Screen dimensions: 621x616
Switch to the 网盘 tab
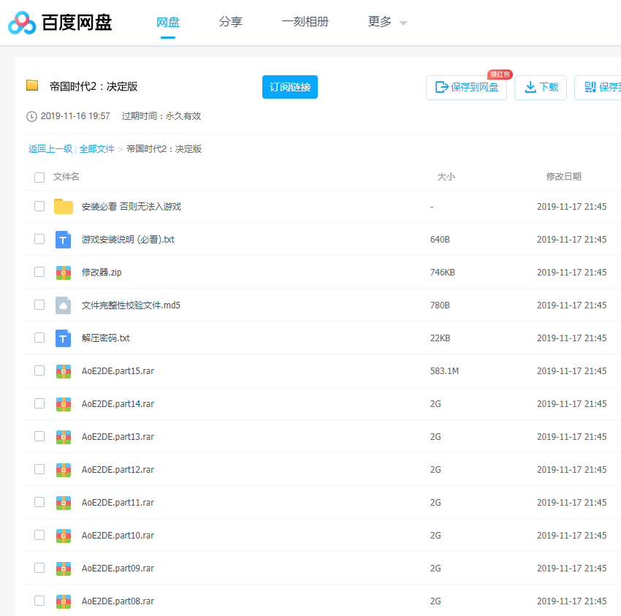[168, 22]
